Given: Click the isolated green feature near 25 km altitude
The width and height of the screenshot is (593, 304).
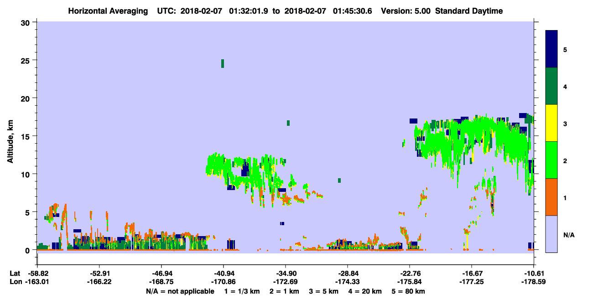Looking at the screenshot, I should (223, 63).
